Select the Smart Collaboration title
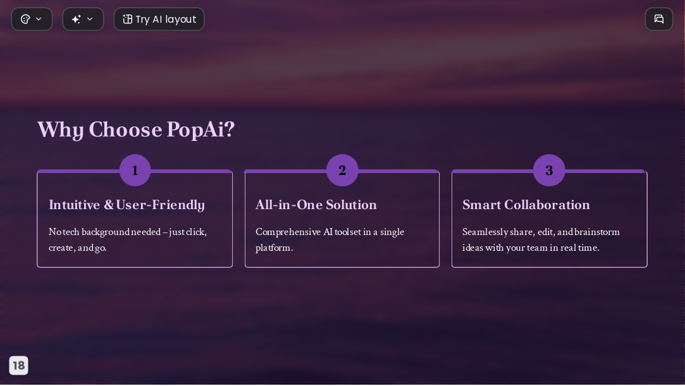Screen dimensions: 685x386 click(x=526, y=205)
